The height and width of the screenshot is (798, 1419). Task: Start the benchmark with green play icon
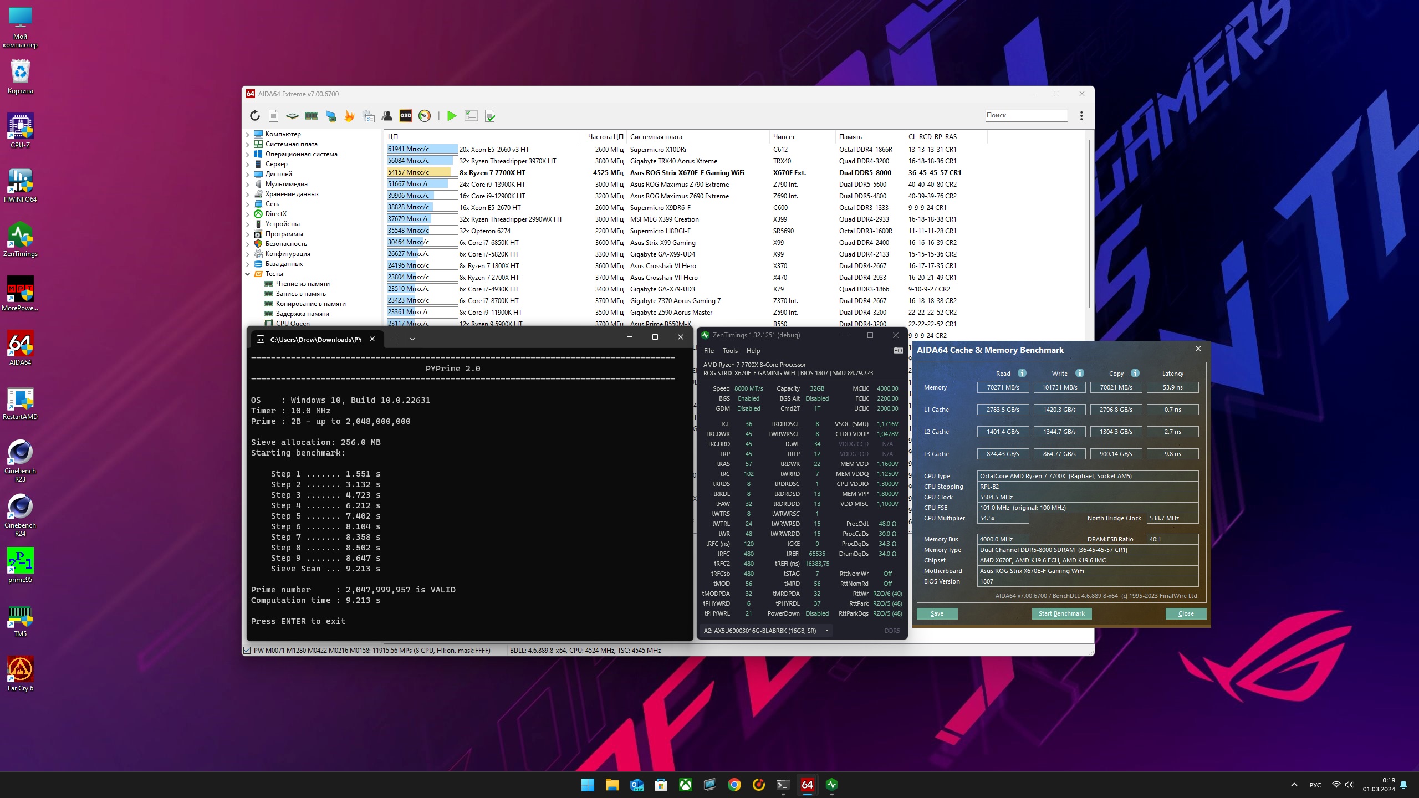(452, 116)
